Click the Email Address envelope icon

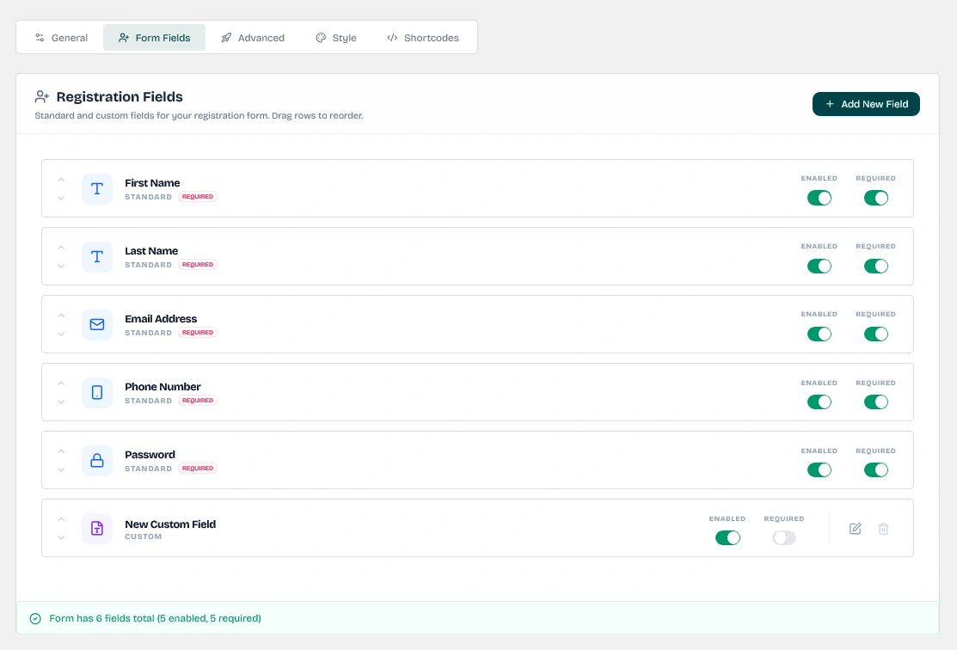coord(97,325)
